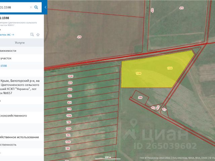Click parcel label 1056 in the strip field
The image size is (215, 161).
point(69,115)
